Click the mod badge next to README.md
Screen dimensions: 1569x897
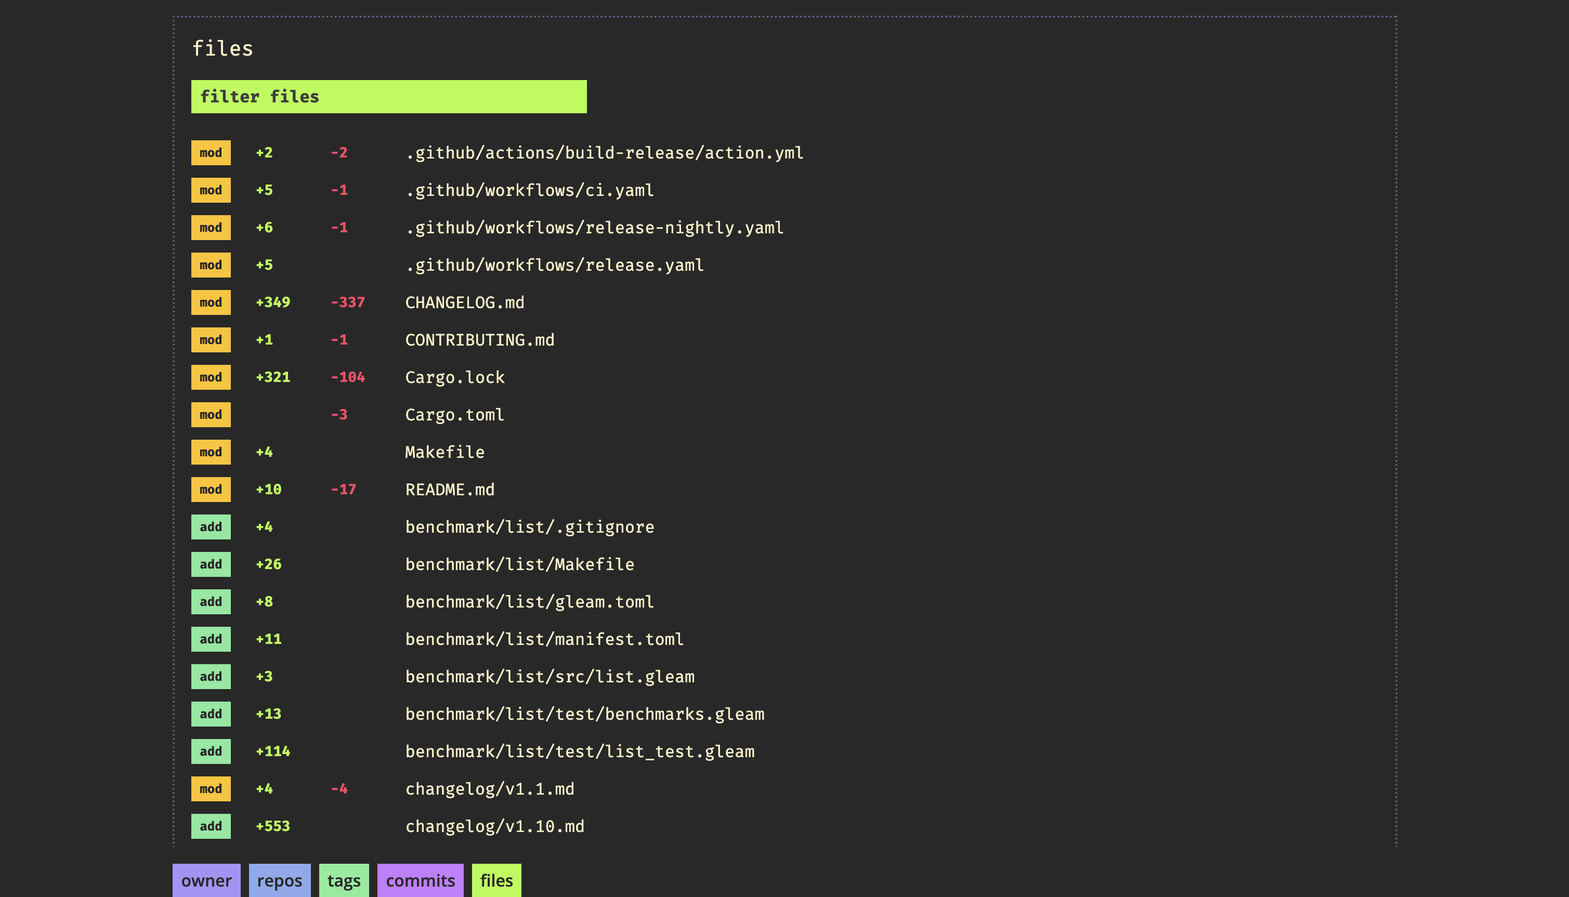211,490
